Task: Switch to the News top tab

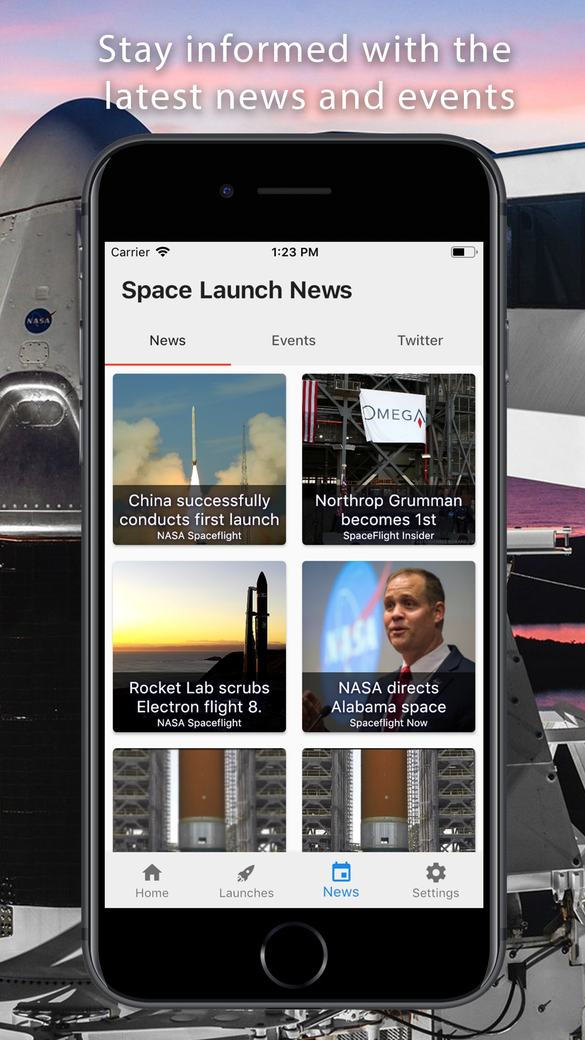Action: [168, 341]
